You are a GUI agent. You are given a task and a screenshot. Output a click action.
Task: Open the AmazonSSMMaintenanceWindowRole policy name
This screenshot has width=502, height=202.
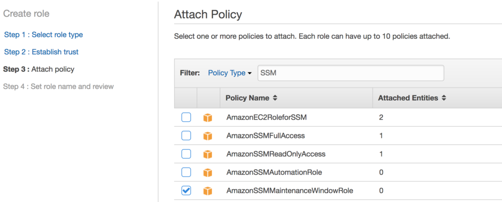point(289,191)
